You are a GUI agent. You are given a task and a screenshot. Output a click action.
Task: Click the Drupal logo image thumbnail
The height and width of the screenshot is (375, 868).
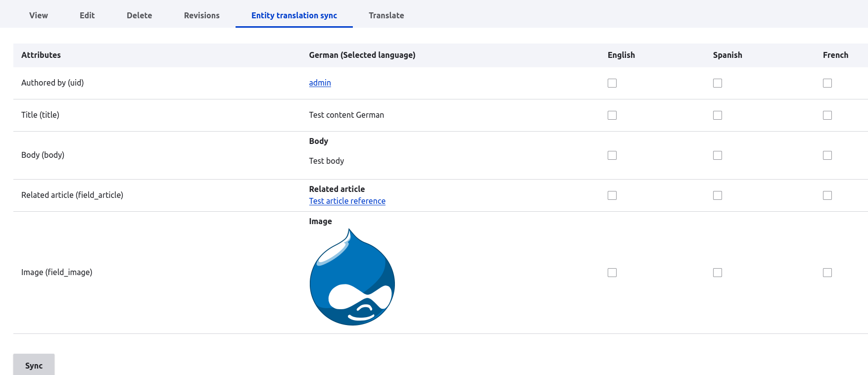coord(352,277)
